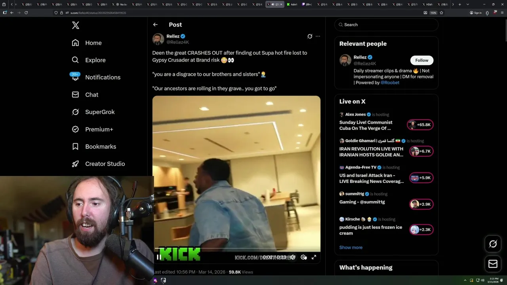Click the browser back arrow

12,13
